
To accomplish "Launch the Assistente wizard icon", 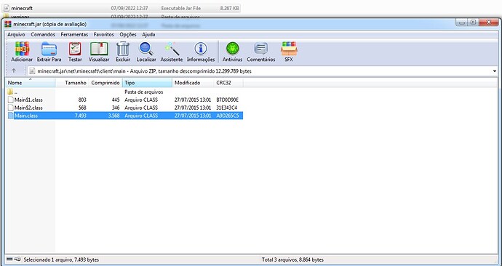I will 172,52.
